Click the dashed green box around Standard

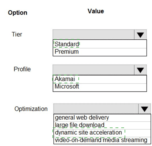66,43
